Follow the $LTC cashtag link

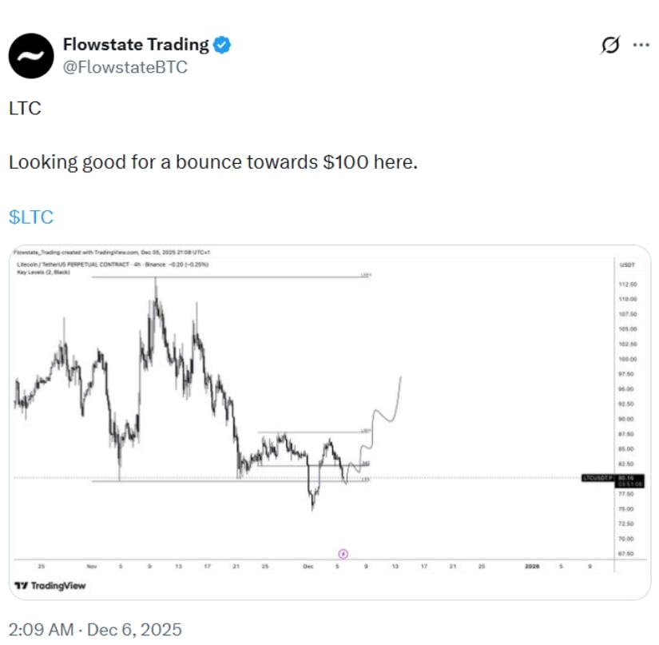tap(30, 217)
